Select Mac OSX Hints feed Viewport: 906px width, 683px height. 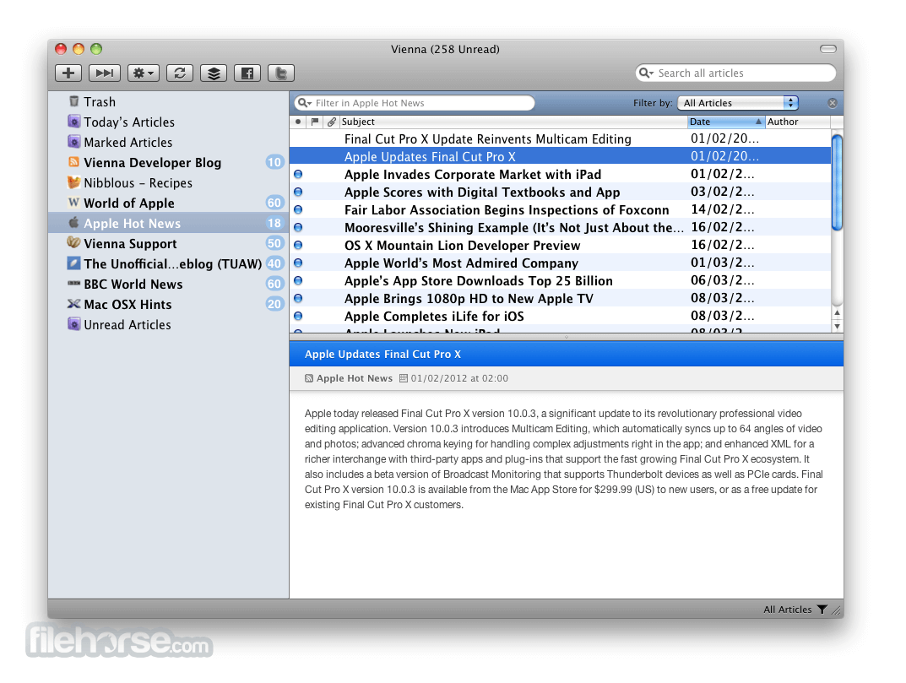168,304
